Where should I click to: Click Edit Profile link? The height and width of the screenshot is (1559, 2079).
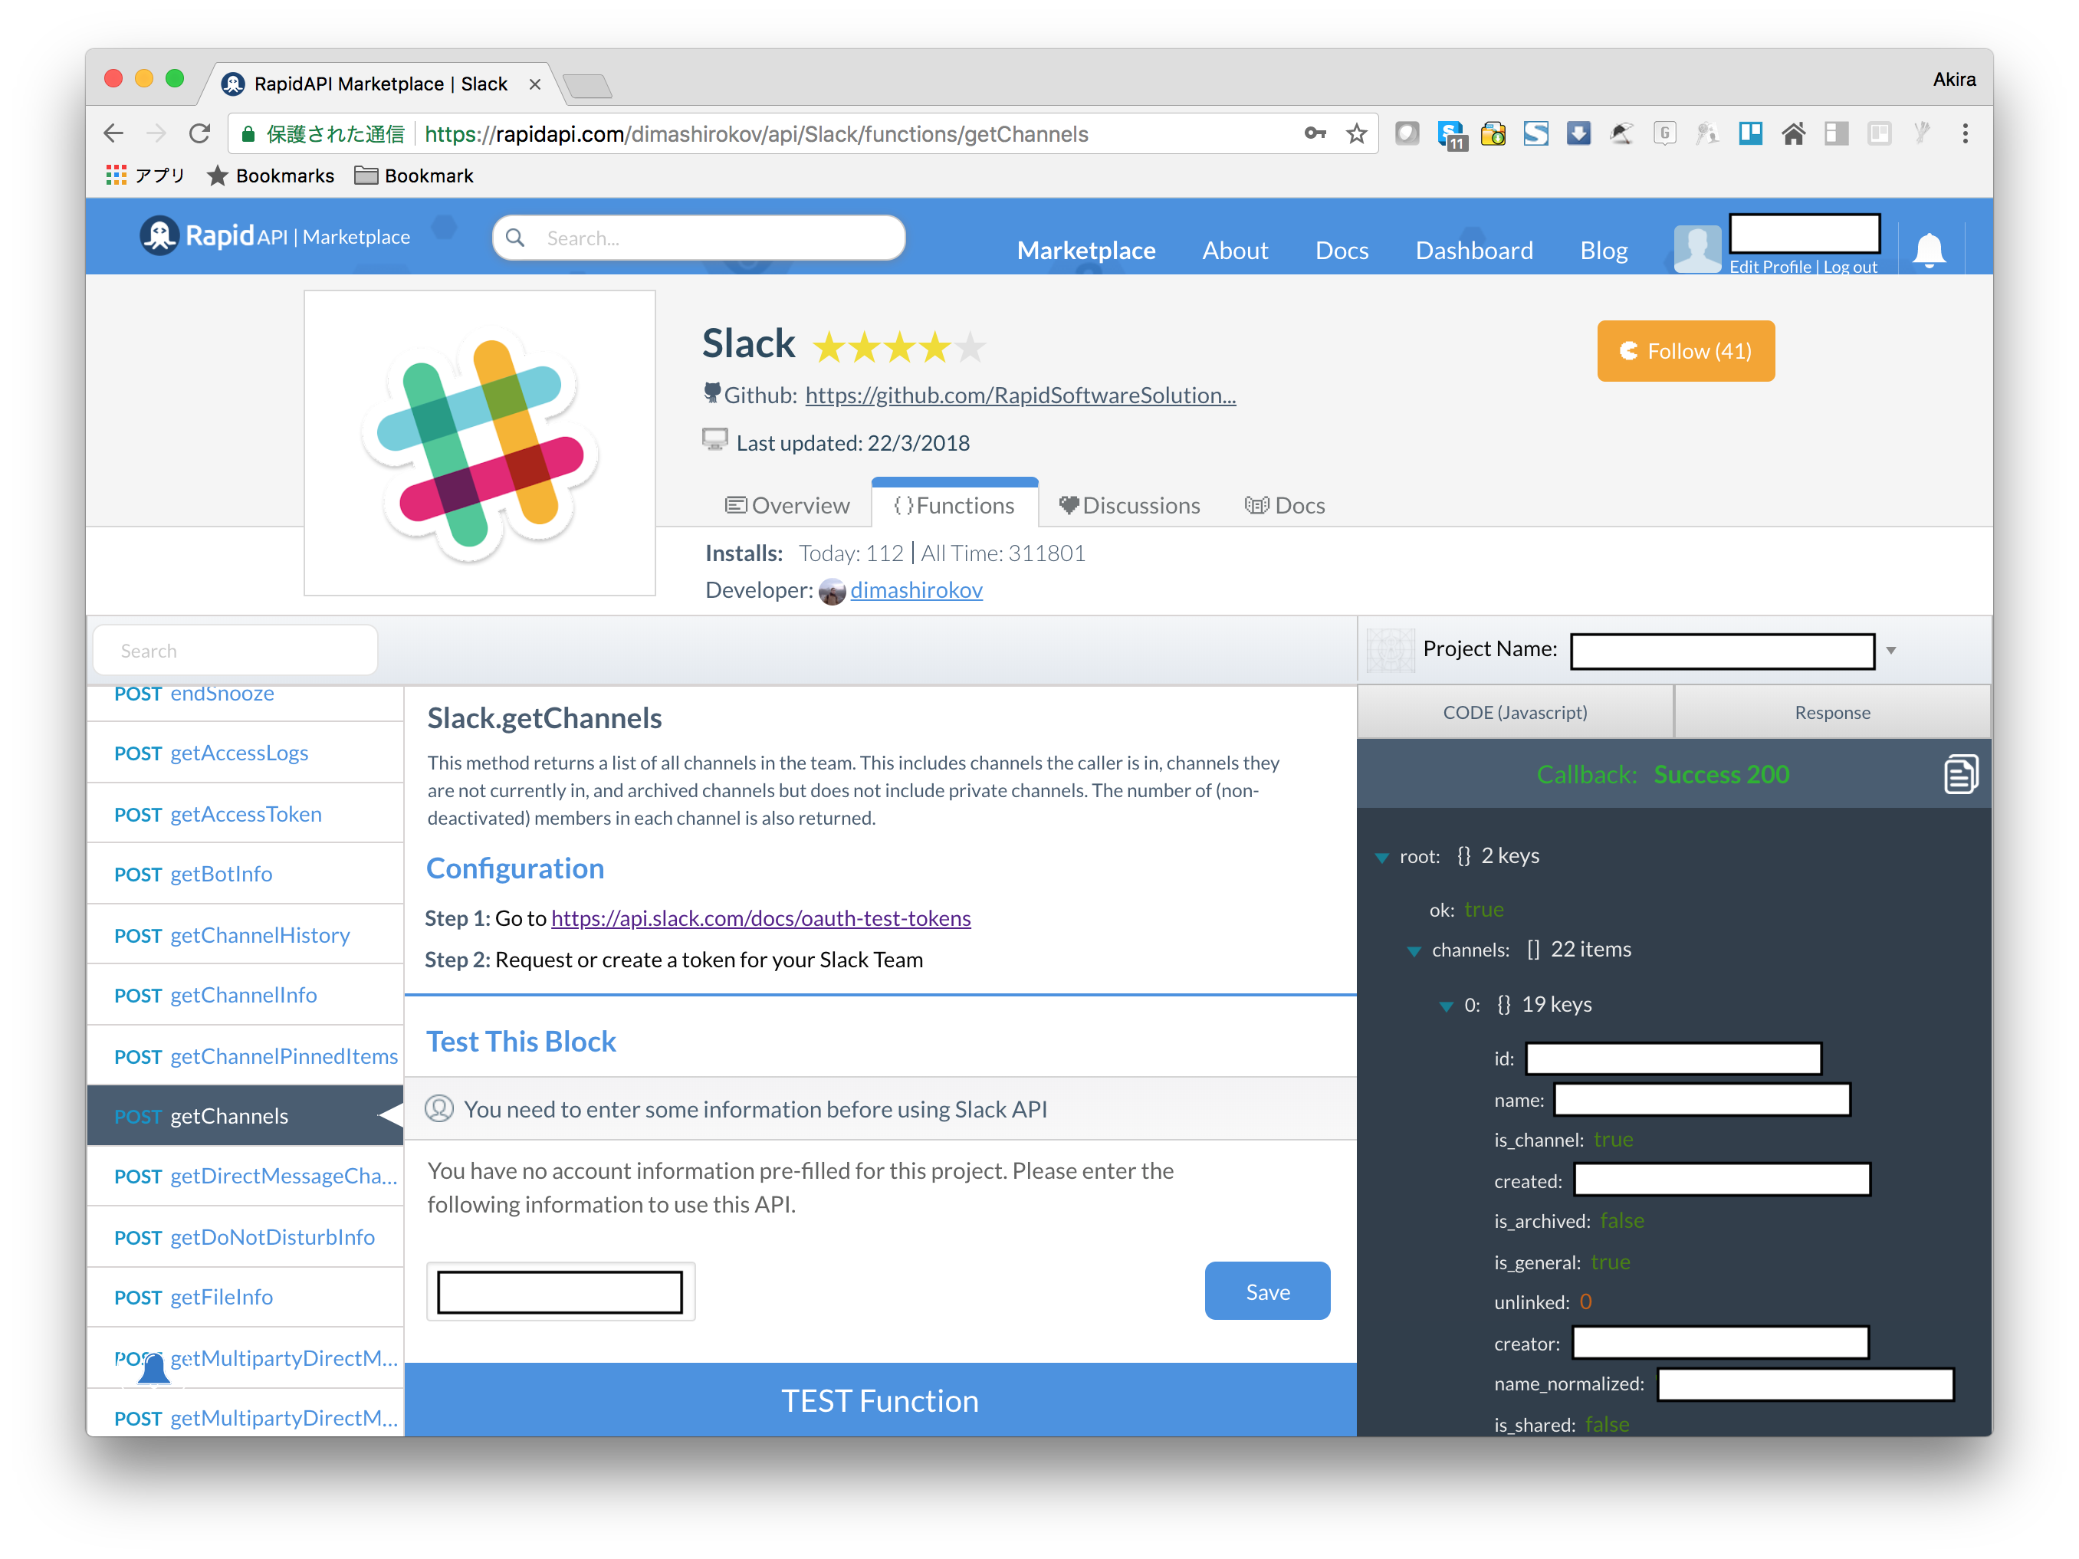(1770, 267)
